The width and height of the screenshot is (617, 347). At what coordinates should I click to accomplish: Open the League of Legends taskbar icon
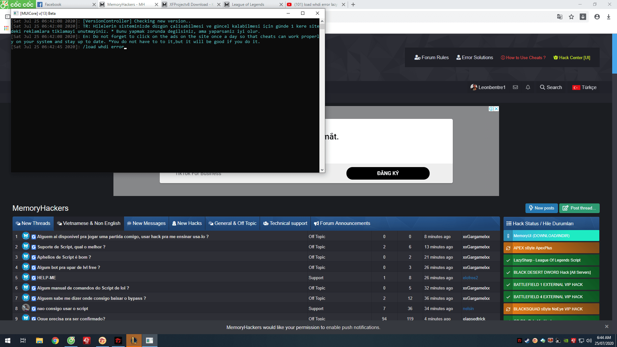134,341
